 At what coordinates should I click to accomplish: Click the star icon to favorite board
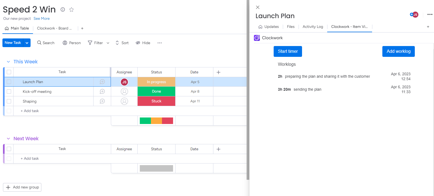tap(71, 10)
